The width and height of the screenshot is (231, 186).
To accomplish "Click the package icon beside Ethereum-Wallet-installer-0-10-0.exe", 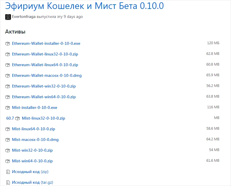I will (8, 43).
